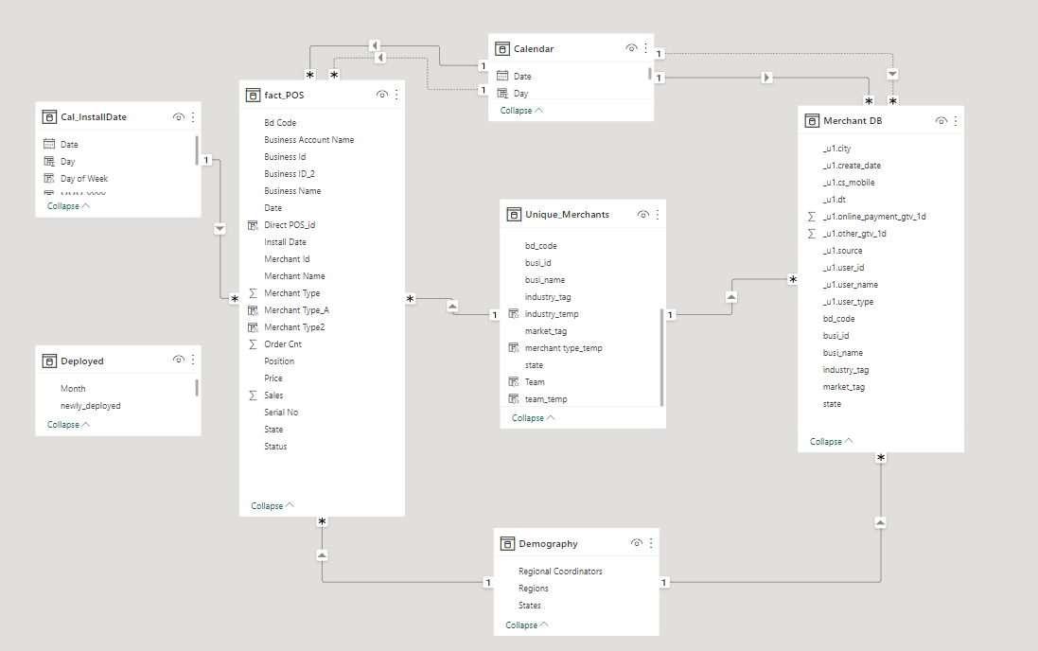Collapse the Unique_Merchants table
Image resolution: width=1038 pixels, height=651 pixels.
533,418
